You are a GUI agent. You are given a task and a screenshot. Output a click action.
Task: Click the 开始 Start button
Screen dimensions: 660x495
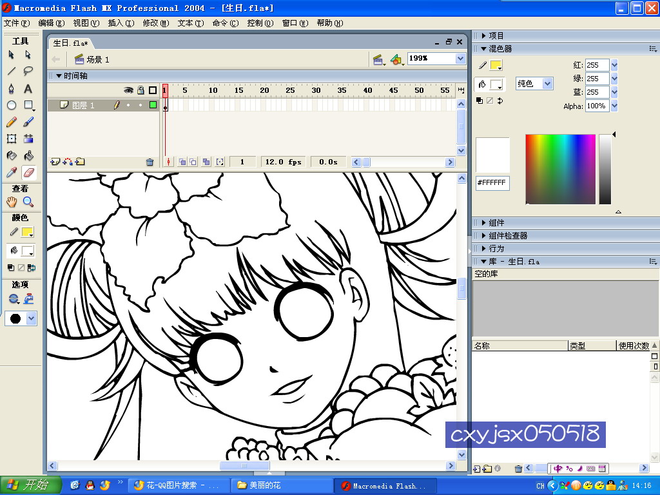pos(31,485)
